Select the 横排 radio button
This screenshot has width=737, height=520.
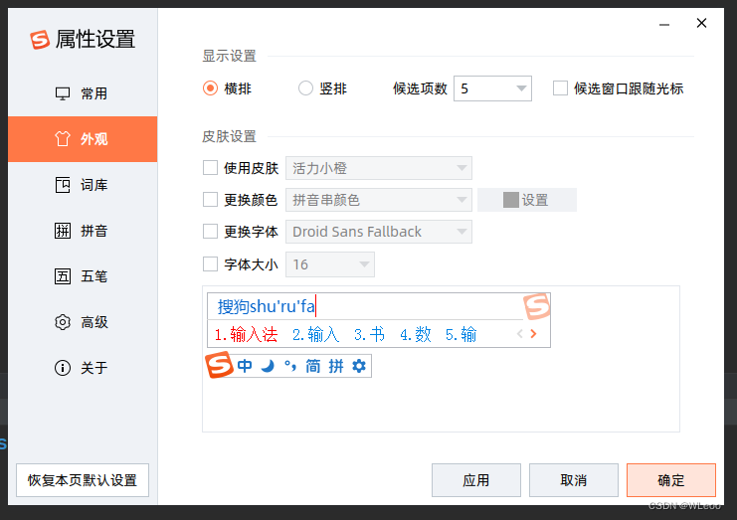click(210, 87)
